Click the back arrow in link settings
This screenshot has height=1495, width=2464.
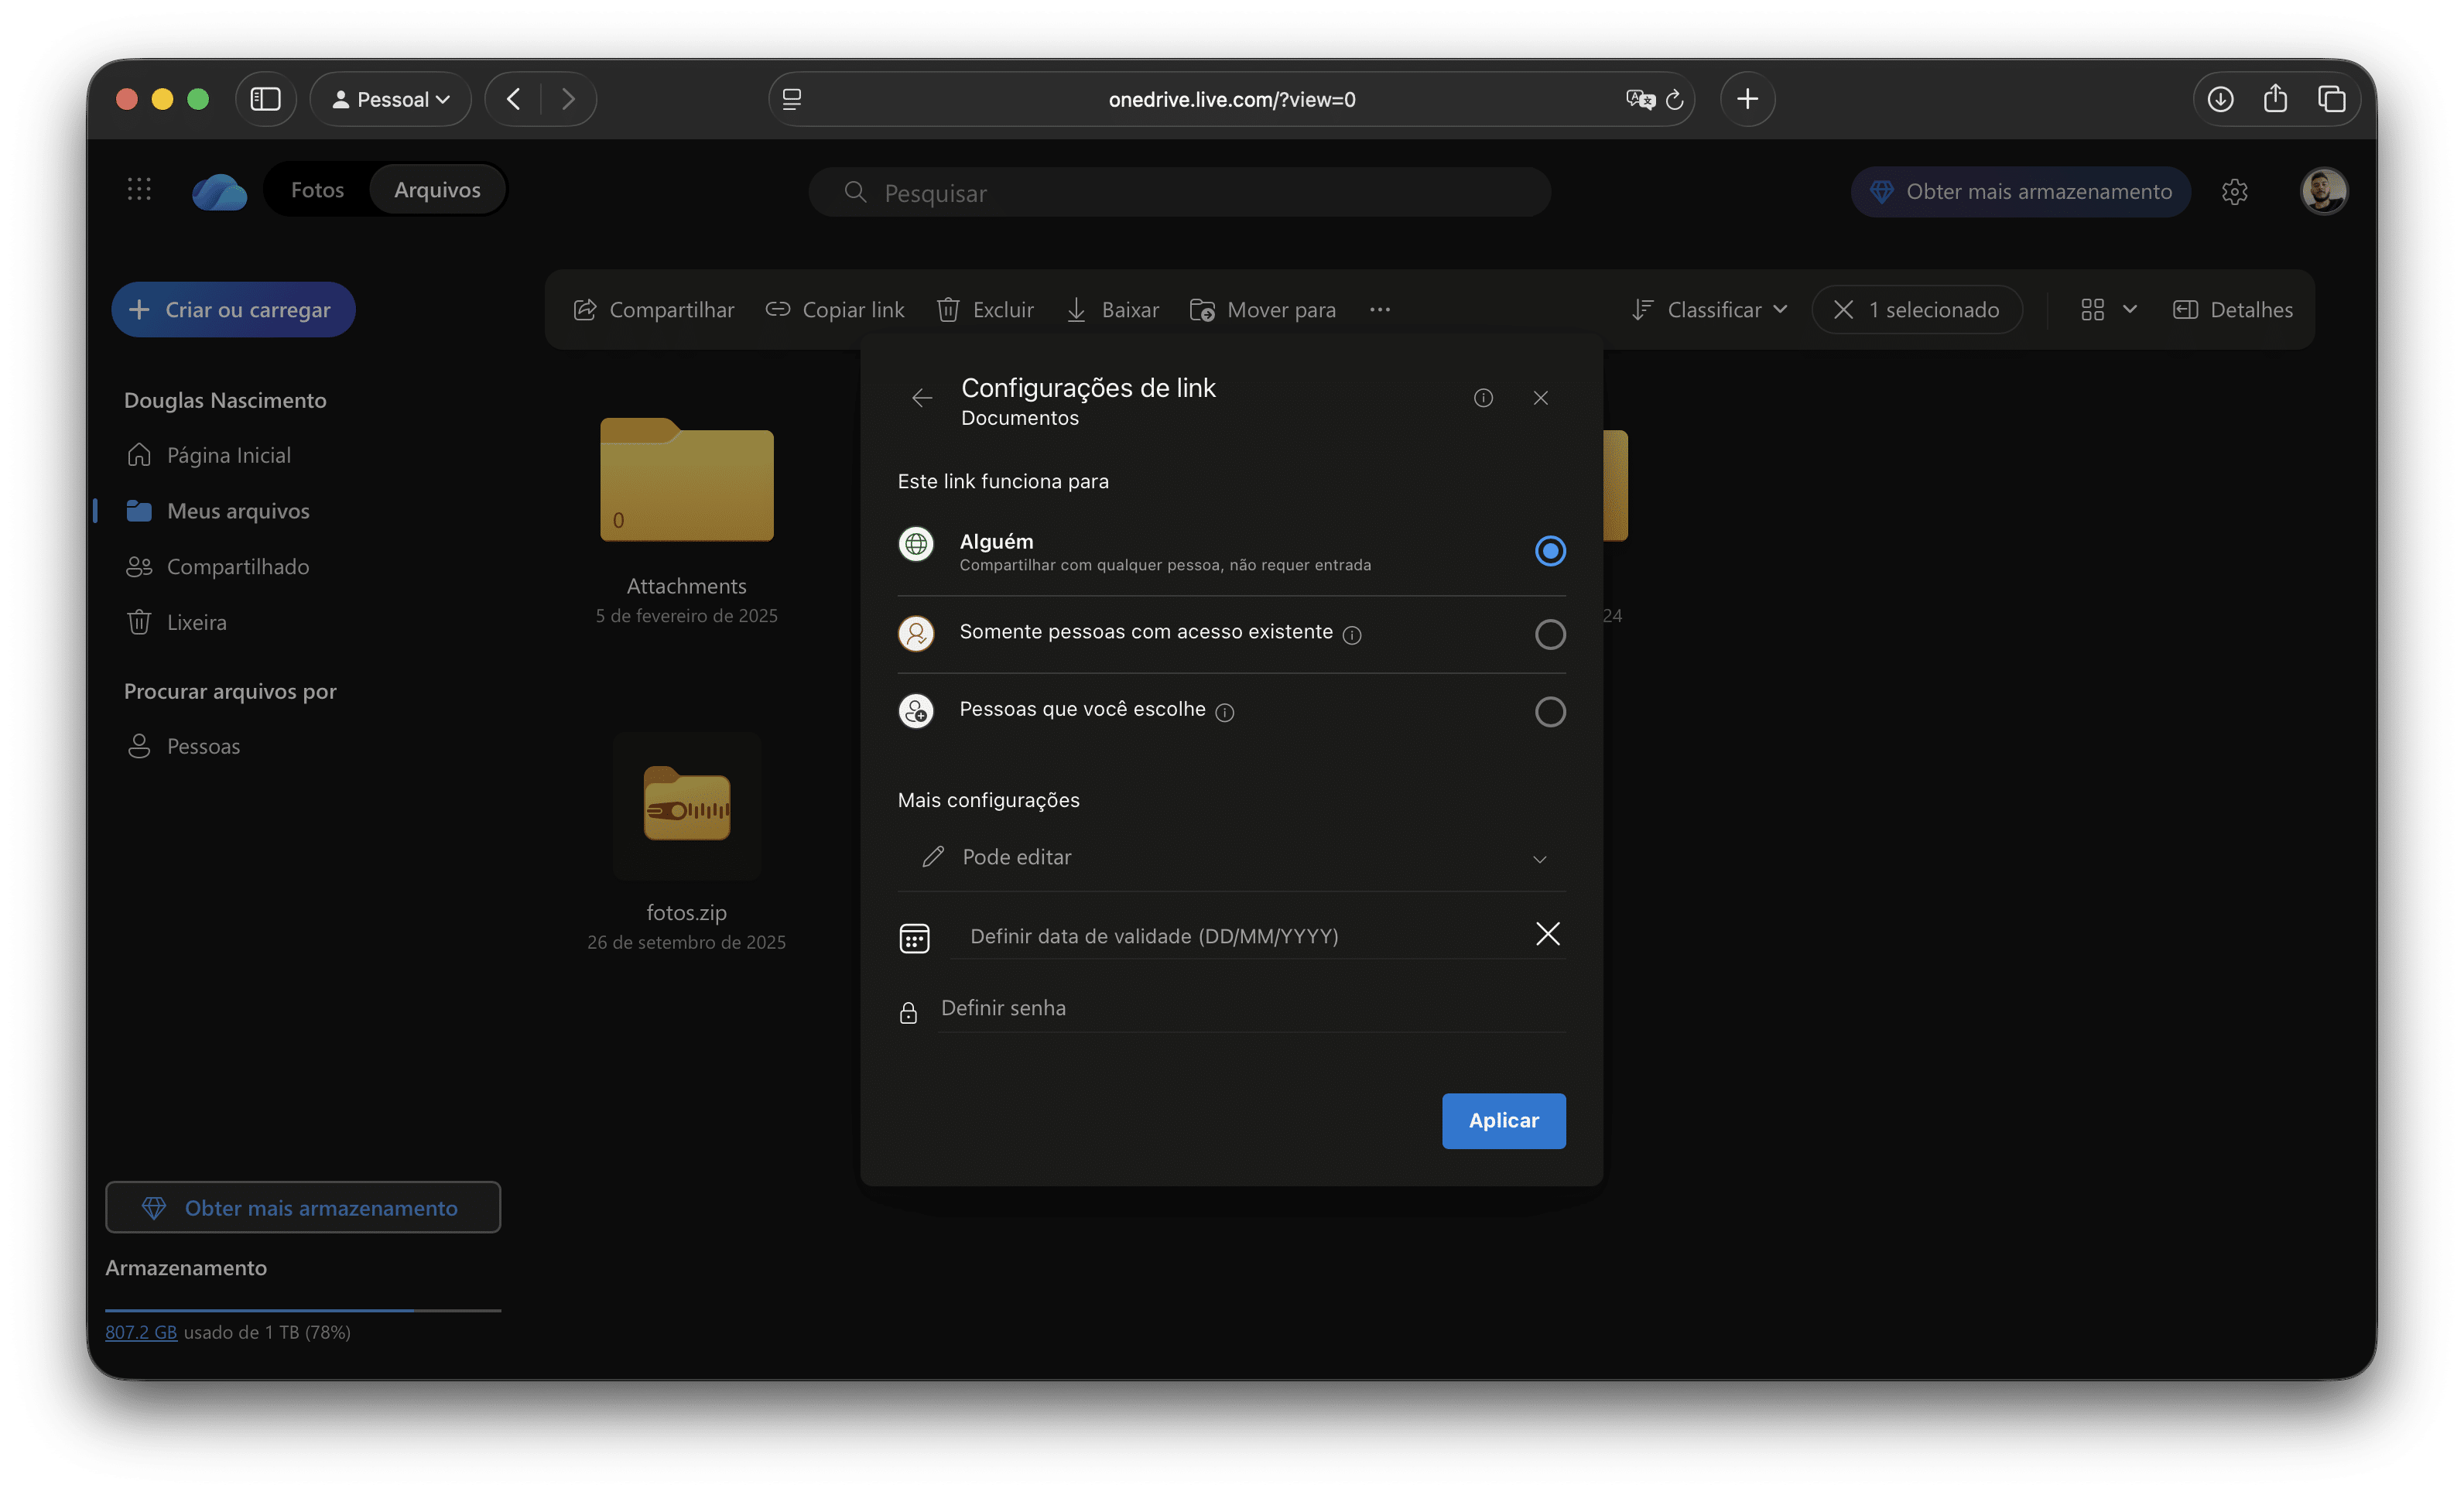click(921, 398)
